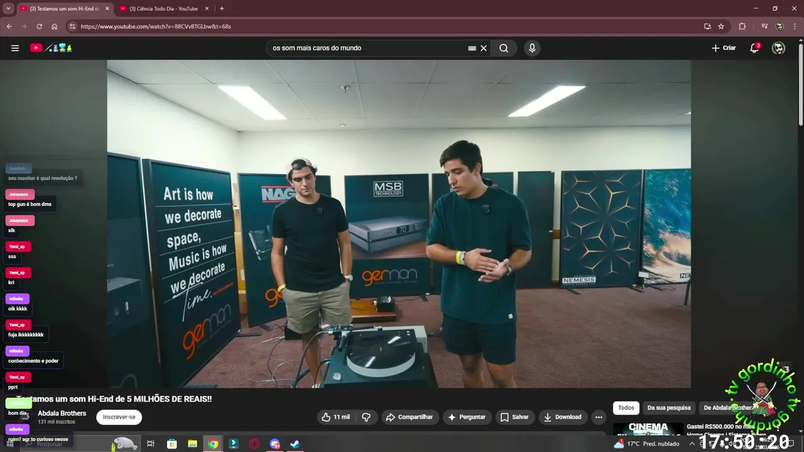
Task: Open the Abdala Brothers channel link
Action: pyautogui.click(x=62, y=413)
